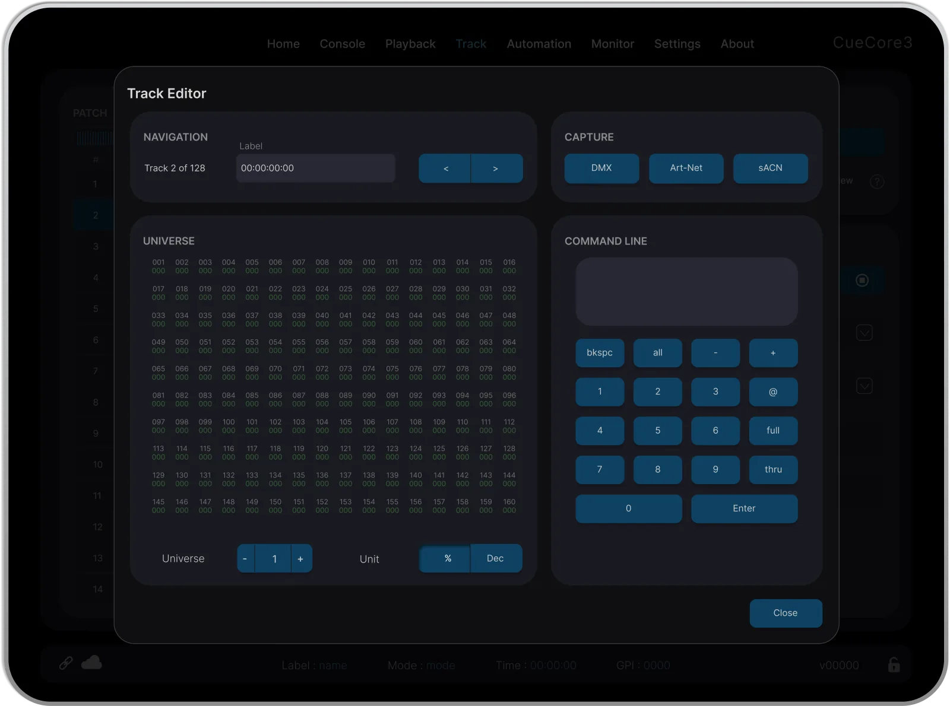Screen dimensions: 950x706
Task: Click the cloud icon in status bar
Action: click(x=91, y=663)
